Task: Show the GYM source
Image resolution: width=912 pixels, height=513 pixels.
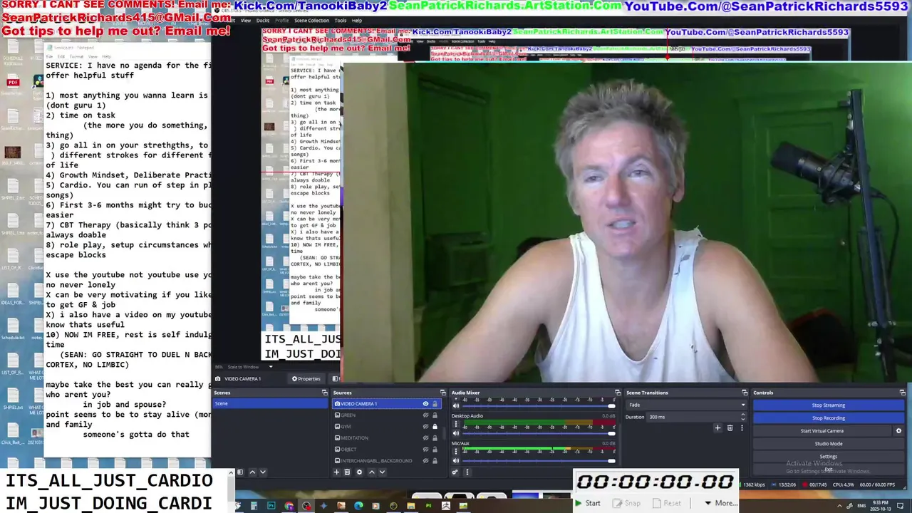Action: (x=425, y=426)
